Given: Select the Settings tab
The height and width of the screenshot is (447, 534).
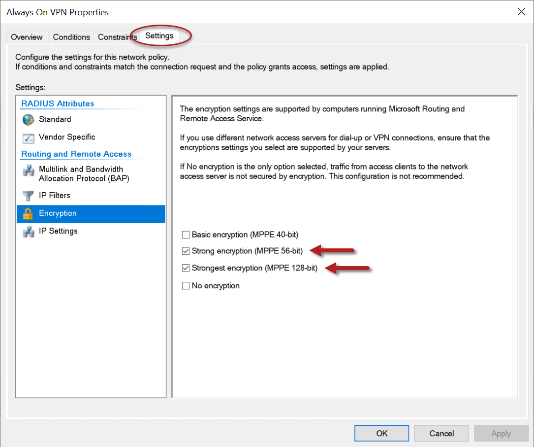Looking at the screenshot, I should point(159,36).
